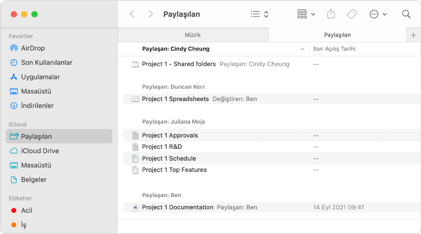Toggle sort order chevron in name column
Viewport: 421px width, 234px height.
303,49
